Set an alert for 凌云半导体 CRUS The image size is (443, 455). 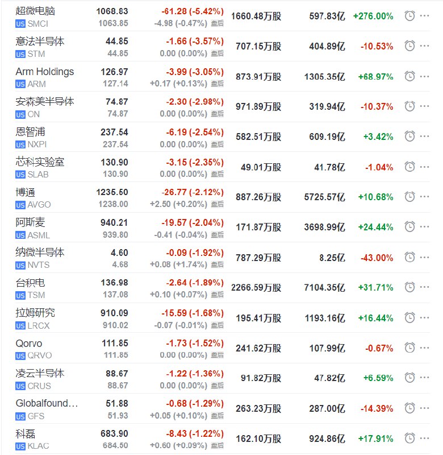coord(409,378)
